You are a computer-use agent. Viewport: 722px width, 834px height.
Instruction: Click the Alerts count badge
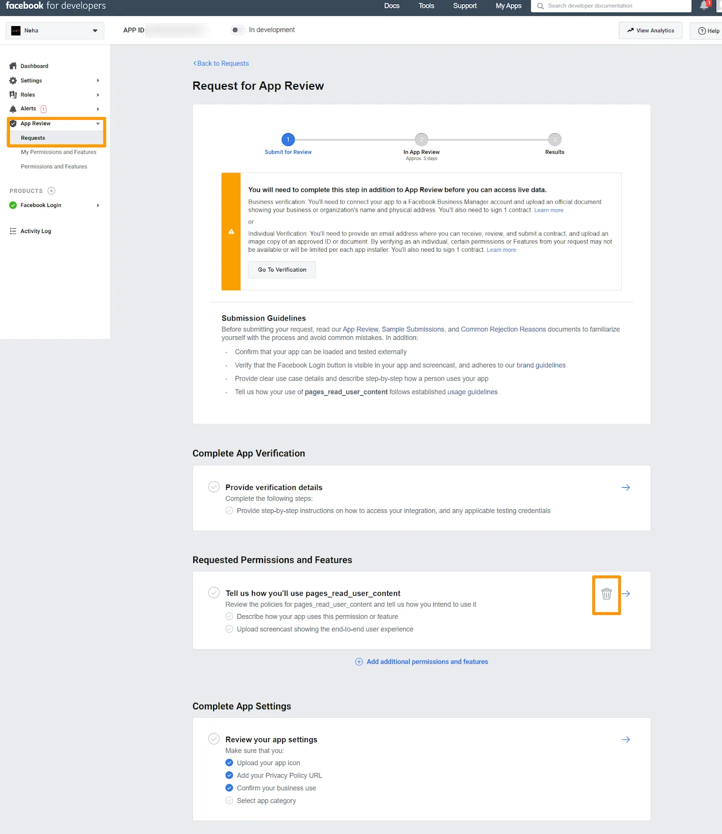click(x=44, y=109)
